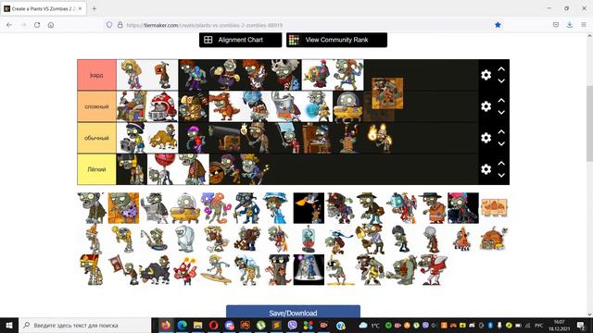Move the обычный tier row up

coord(501,132)
